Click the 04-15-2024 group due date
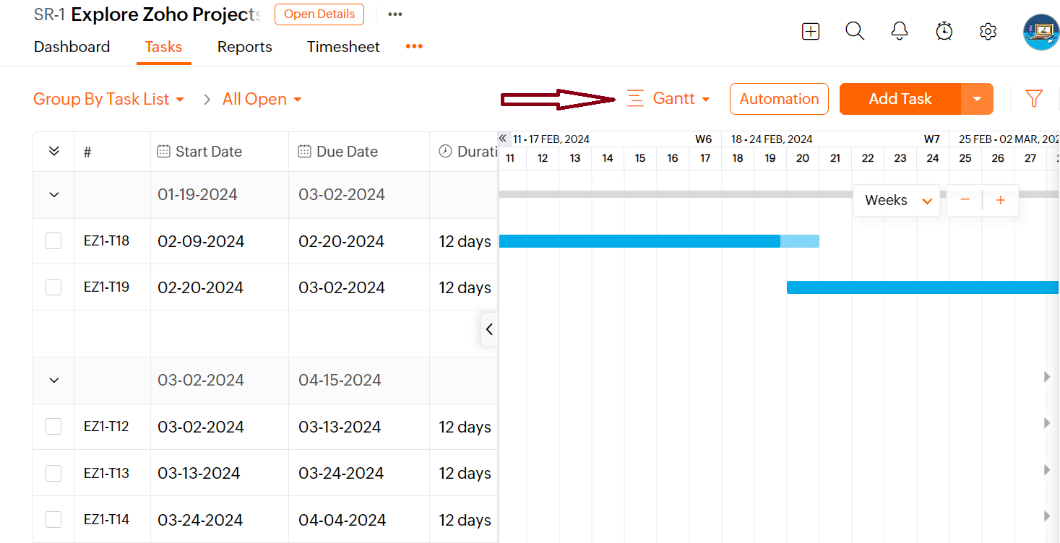The height and width of the screenshot is (543, 1060). [340, 381]
